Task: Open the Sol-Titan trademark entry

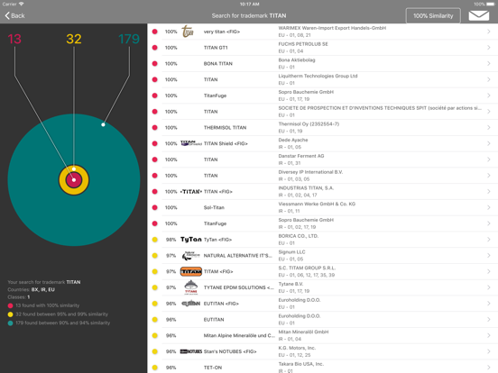Action: pos(323,207)
